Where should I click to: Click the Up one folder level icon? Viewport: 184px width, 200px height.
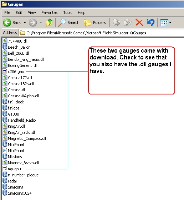[x=49, y=23]
